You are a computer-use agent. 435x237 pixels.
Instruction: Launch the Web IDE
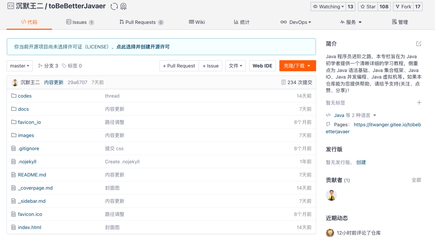(x=262, y=66)
